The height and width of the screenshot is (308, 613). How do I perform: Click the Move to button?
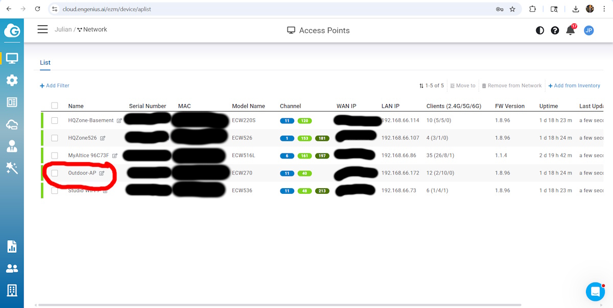[x=463, y=86]
